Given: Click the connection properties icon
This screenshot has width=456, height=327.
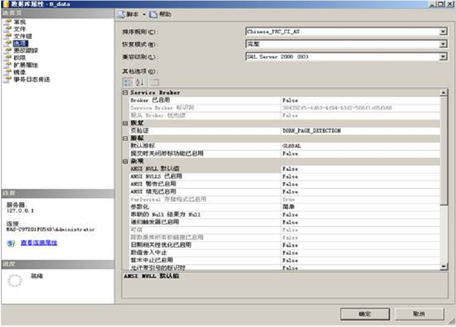Looking at the screenshot, I should click(x=11, y=243).
